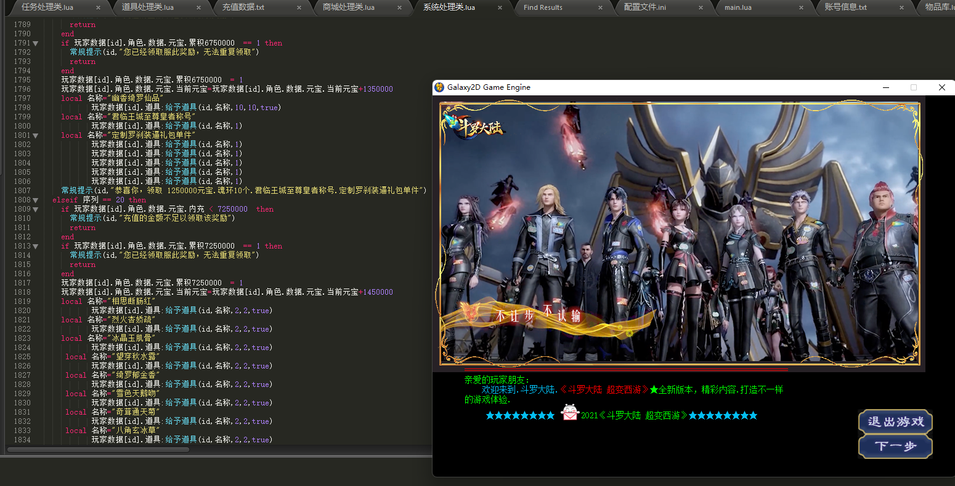Click the 名称="幽香绮罗仙品" line

(x=112, y=98)
